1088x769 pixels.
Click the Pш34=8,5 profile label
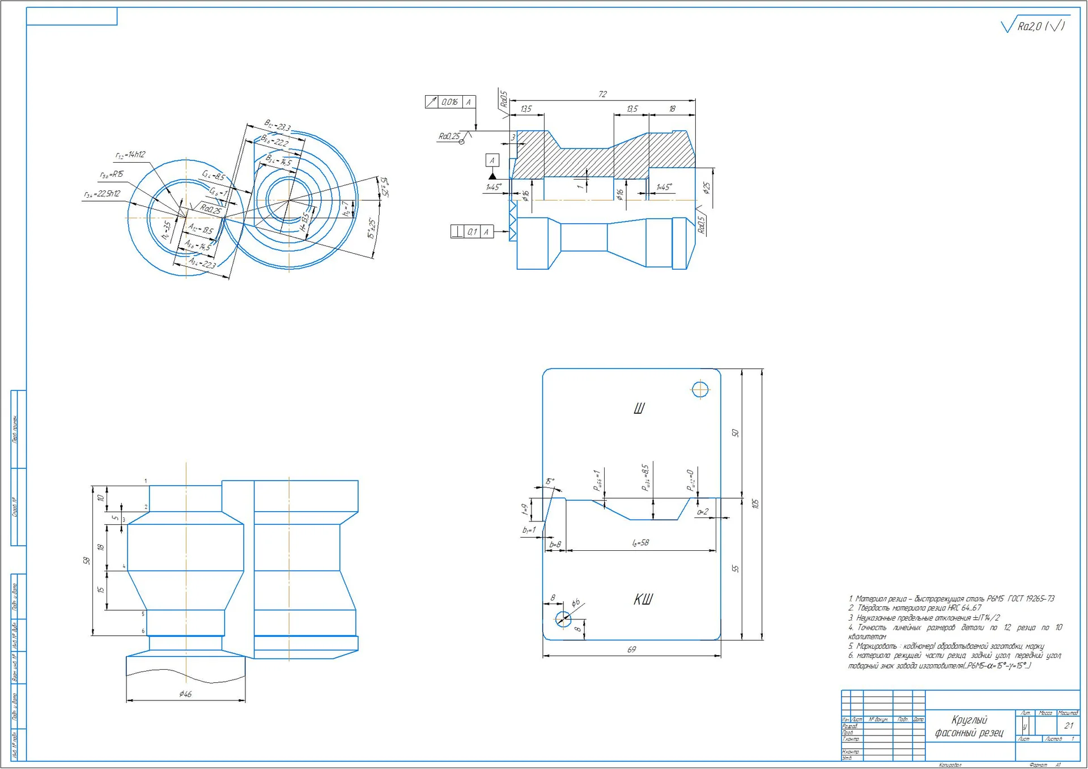point(645,477)
